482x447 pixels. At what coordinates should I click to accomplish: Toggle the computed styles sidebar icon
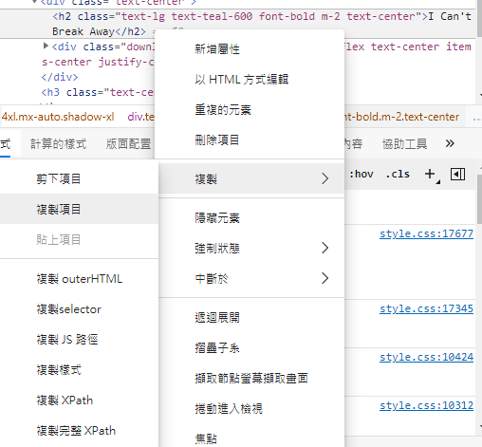pos(457,175)
